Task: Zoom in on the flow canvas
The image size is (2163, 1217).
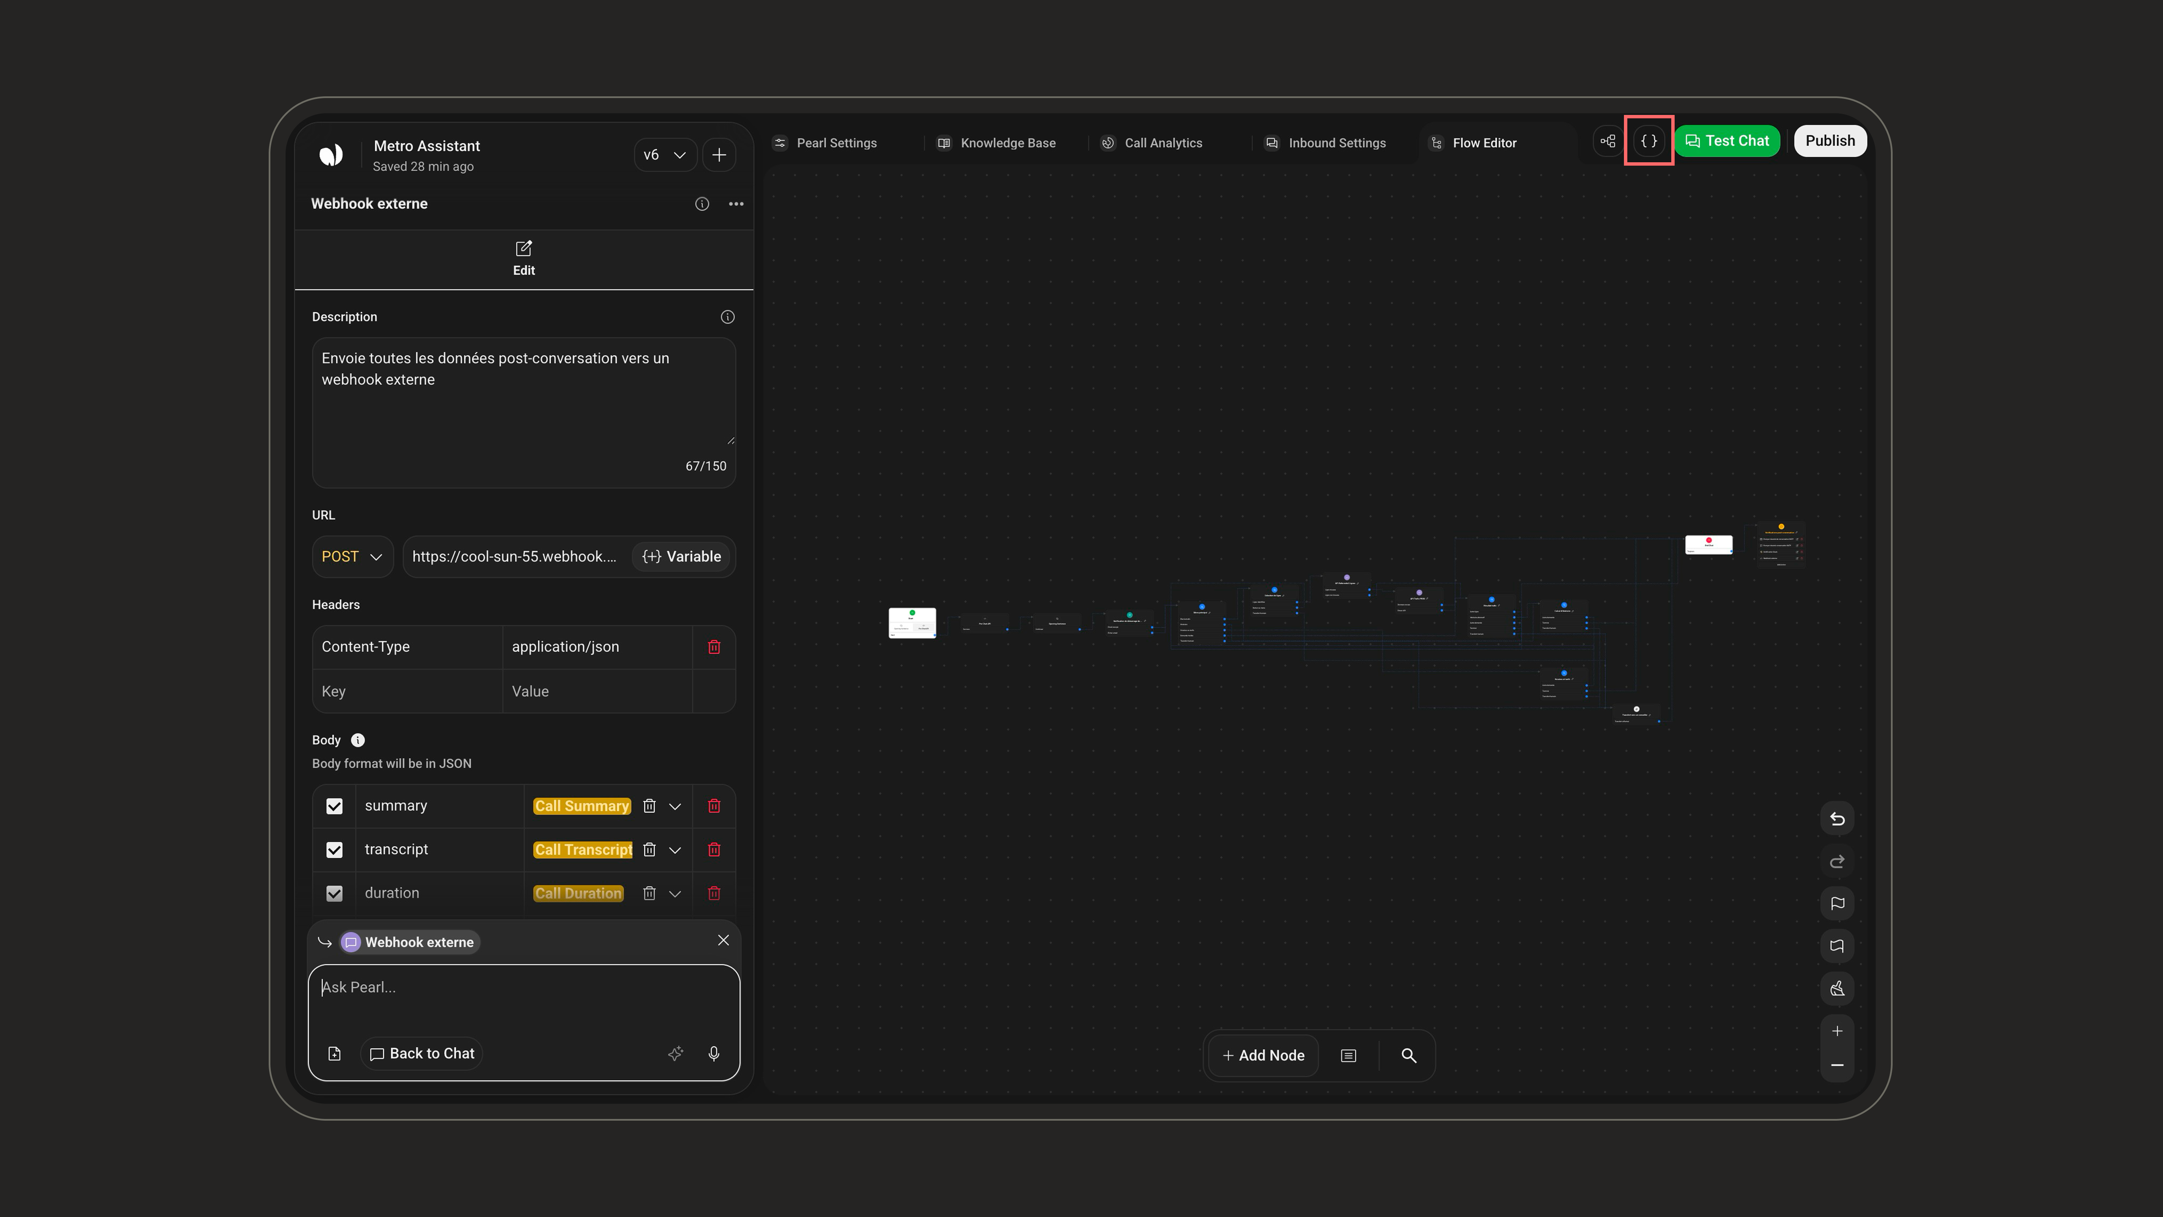Action: (x=1837, y=1031)
